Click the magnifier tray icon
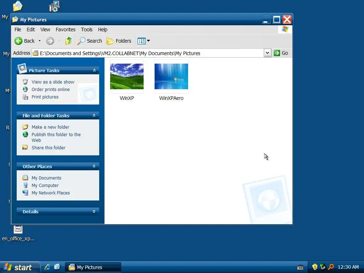The image size is (364, 273). [331, 267]
